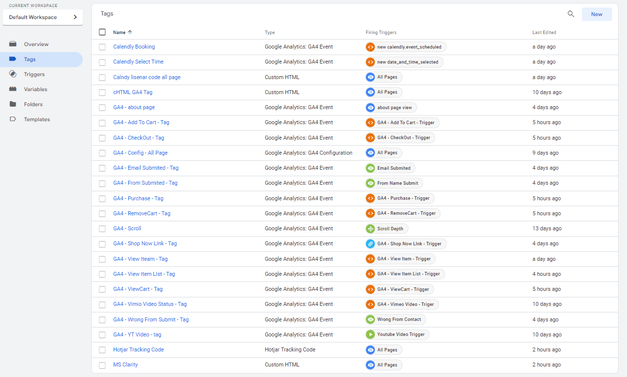Click Google Analytics: GA4 Configuration type text

308,153
